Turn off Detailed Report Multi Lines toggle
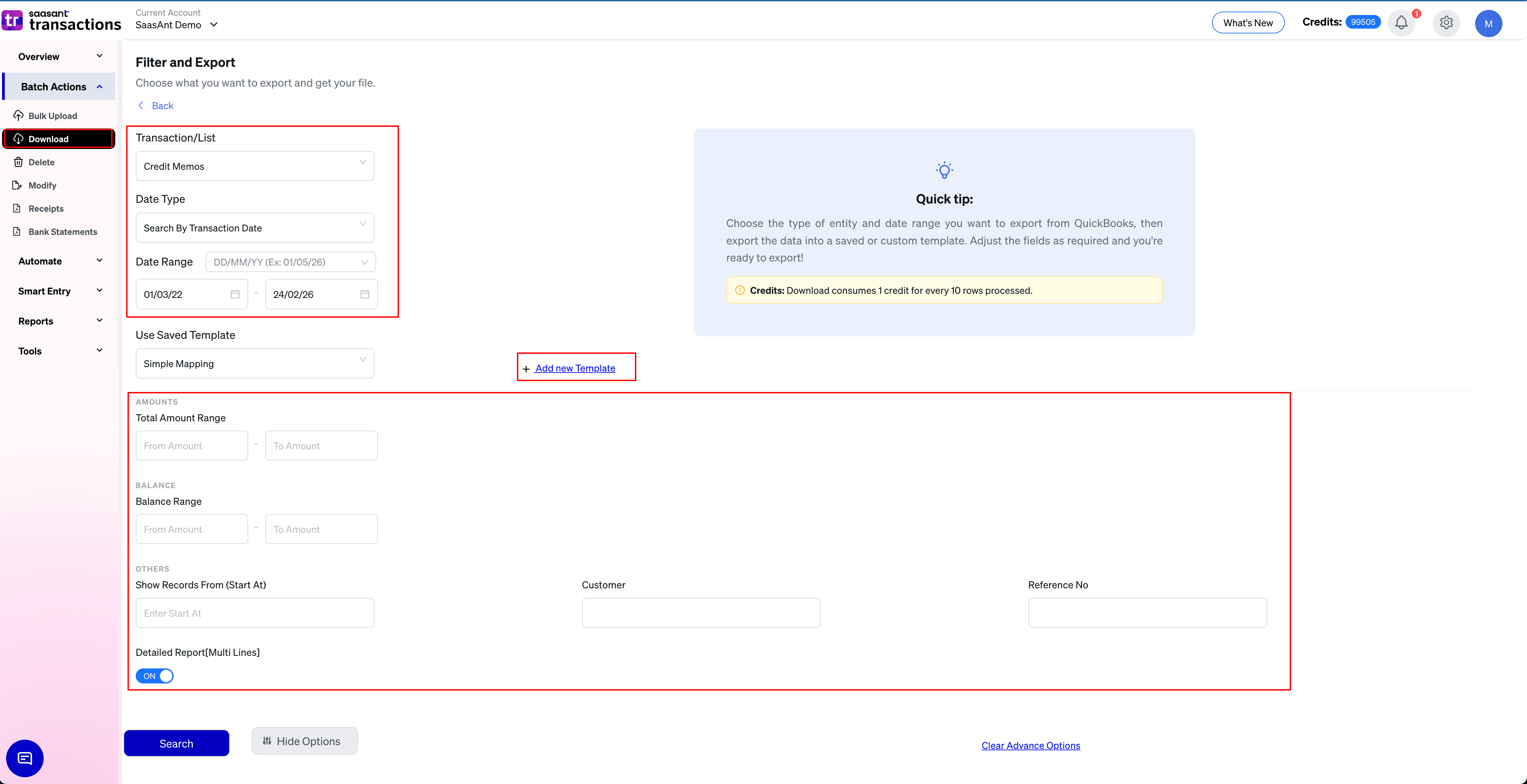This screenshot has width=1527, height=784. tap(154, 676)
